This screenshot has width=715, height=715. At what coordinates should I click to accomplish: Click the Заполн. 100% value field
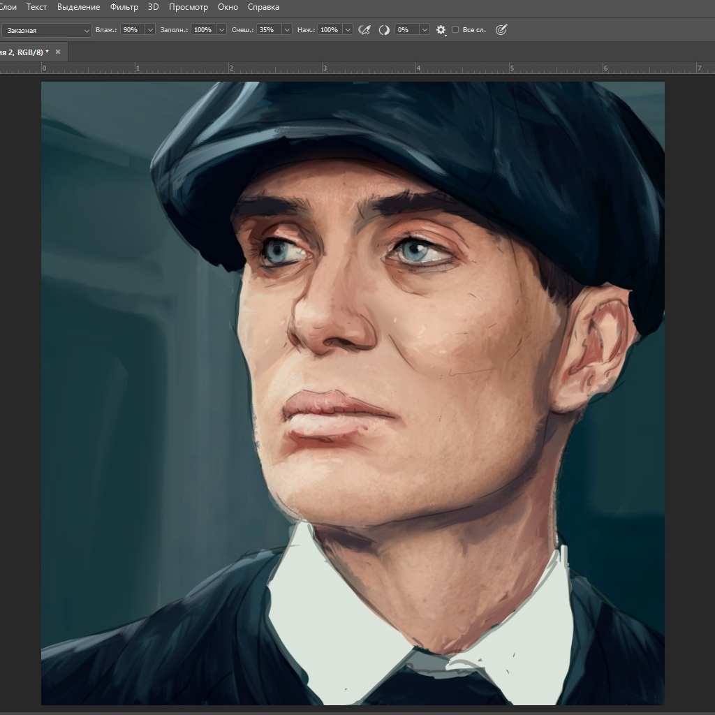[203, 29]
